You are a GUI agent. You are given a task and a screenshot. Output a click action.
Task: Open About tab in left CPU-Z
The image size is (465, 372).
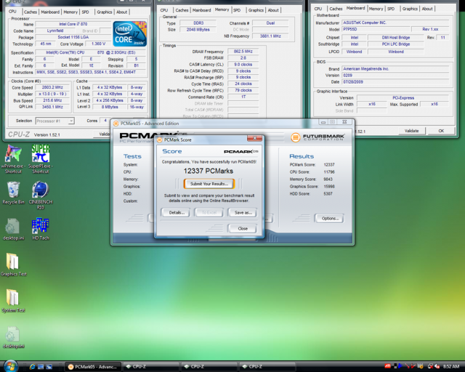(121, 12)
